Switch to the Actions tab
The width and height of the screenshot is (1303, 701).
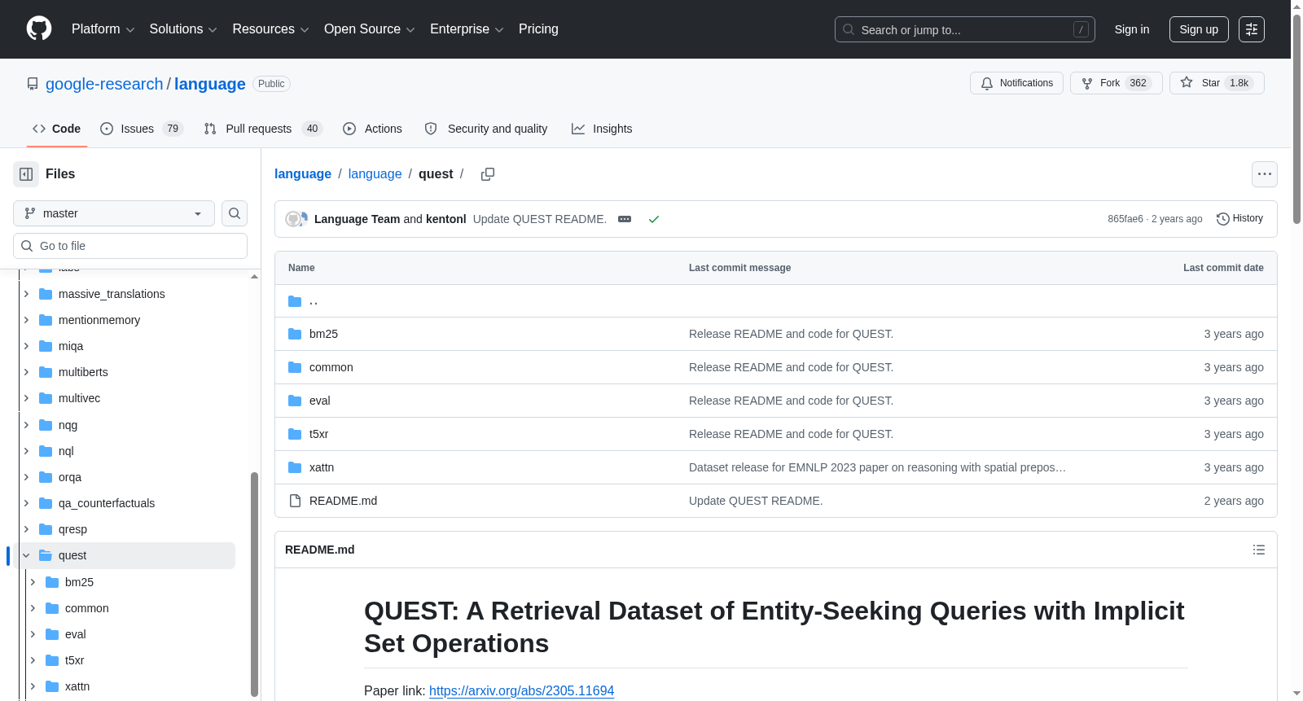(373, 129)
